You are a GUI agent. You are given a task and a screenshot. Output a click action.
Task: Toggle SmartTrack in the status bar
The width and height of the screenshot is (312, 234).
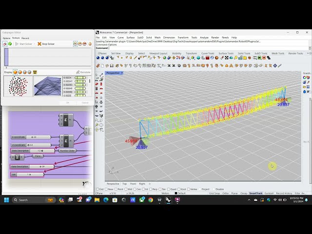(x=255, y=193)
